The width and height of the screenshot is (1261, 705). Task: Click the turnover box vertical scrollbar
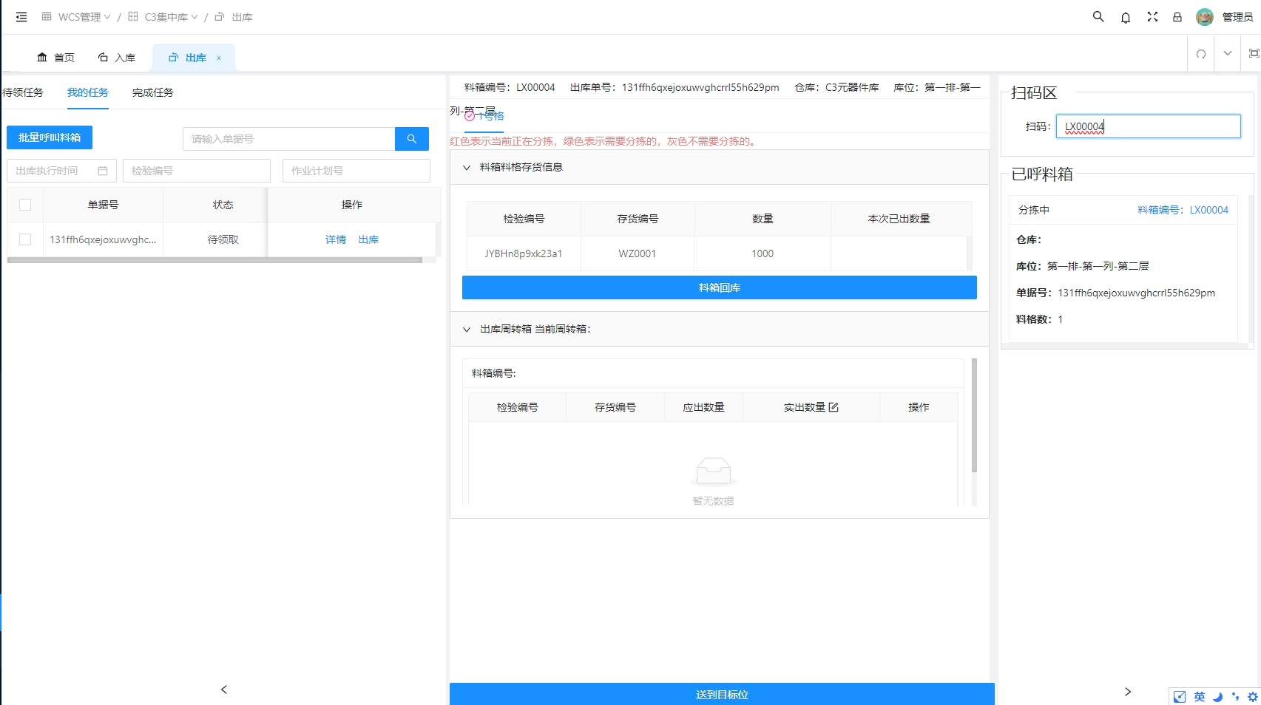974,415
